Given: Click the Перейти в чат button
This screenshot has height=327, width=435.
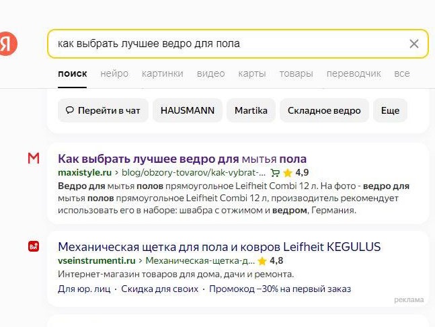Looking at the screenshot, I should click(x=103, y=110).
